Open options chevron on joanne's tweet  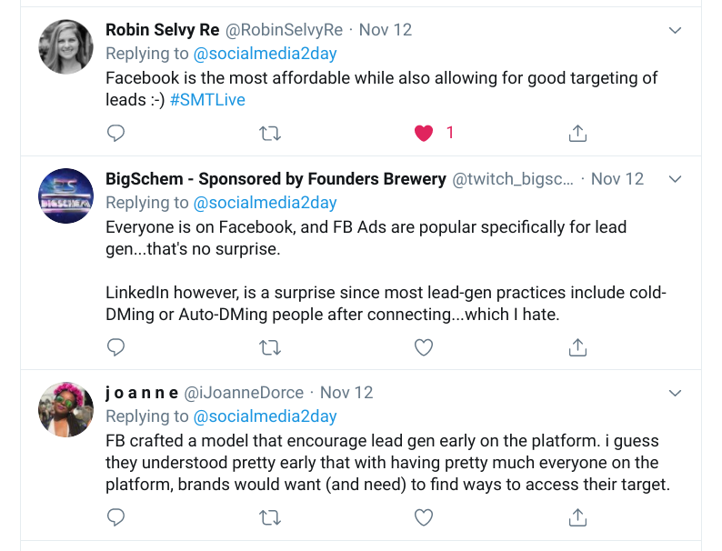[675, 393]
